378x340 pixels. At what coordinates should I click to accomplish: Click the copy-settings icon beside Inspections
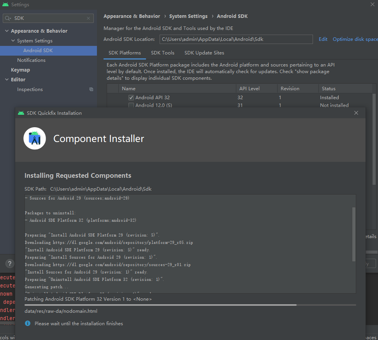tap(91, 89)
